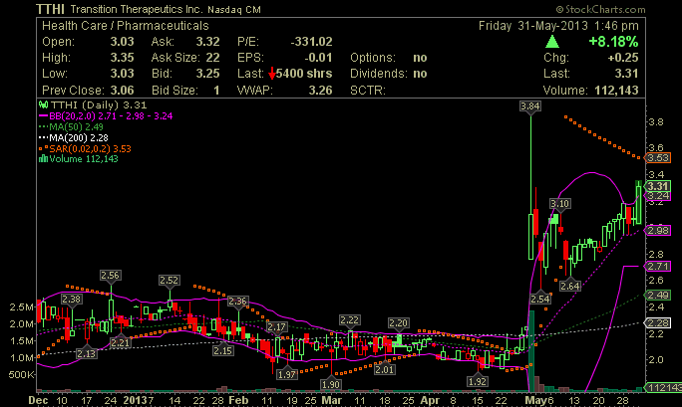Click the Mar date axis label
This screenshot has height=407, width=682.
click(332, 400)
